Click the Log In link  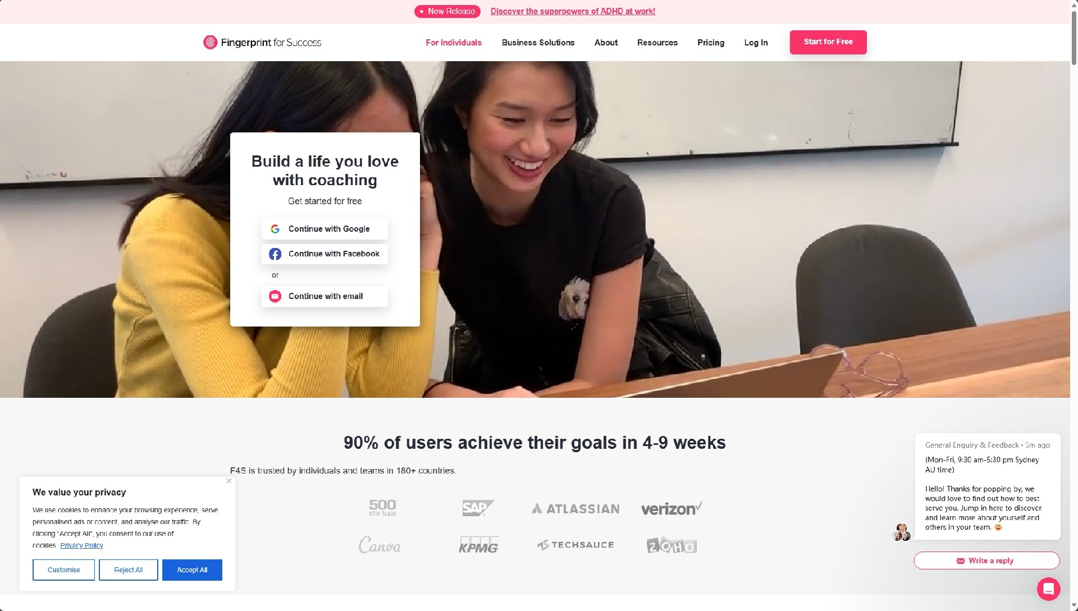pos(756,43)
